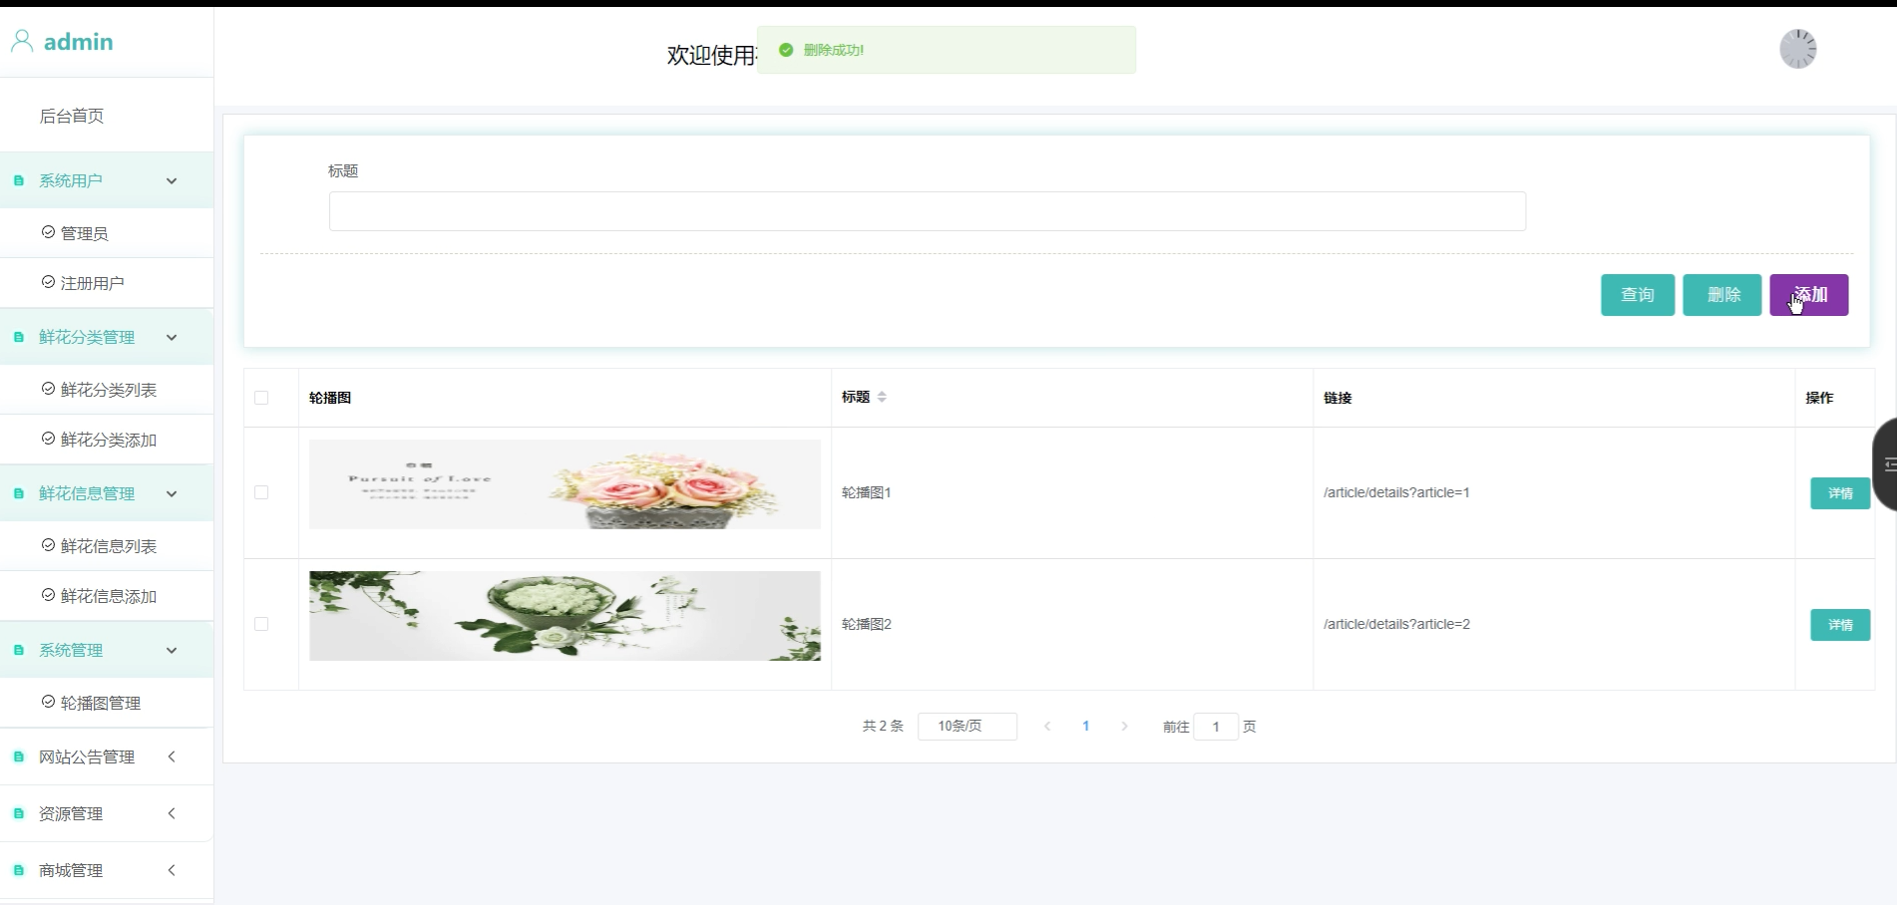
Task: Click the check icon beside 轮播图管理
Action: pos(48,702)
